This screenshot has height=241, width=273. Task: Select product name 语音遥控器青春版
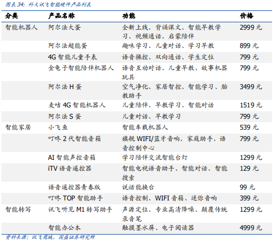pyautogui.click(x=74, y=187)
